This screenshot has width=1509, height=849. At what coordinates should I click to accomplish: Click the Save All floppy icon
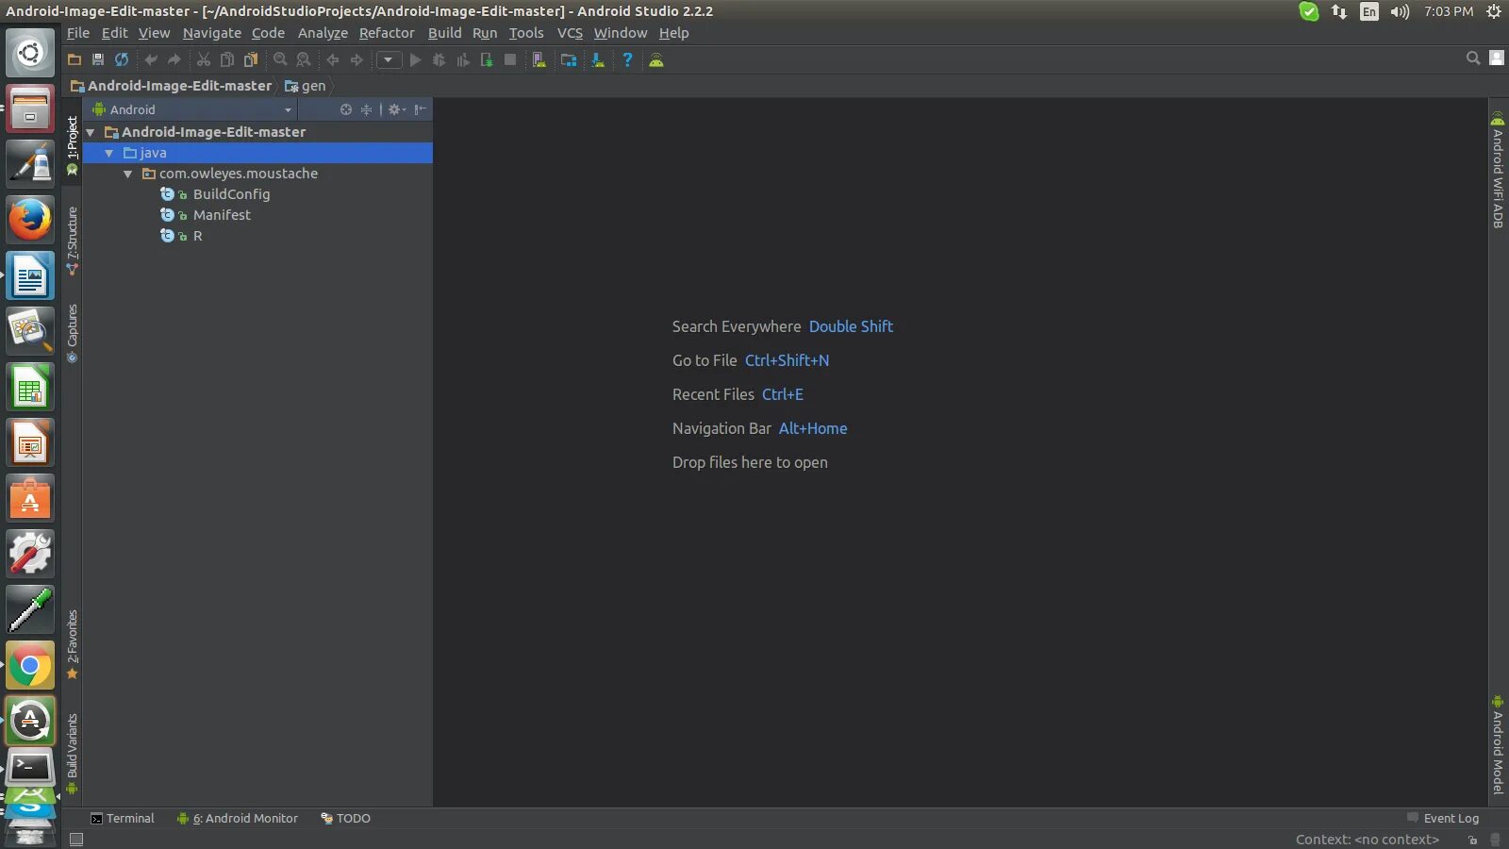pyautogui.click(x=98, y=59)
